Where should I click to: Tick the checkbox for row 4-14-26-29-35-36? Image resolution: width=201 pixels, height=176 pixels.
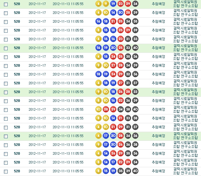coord(6,154)
